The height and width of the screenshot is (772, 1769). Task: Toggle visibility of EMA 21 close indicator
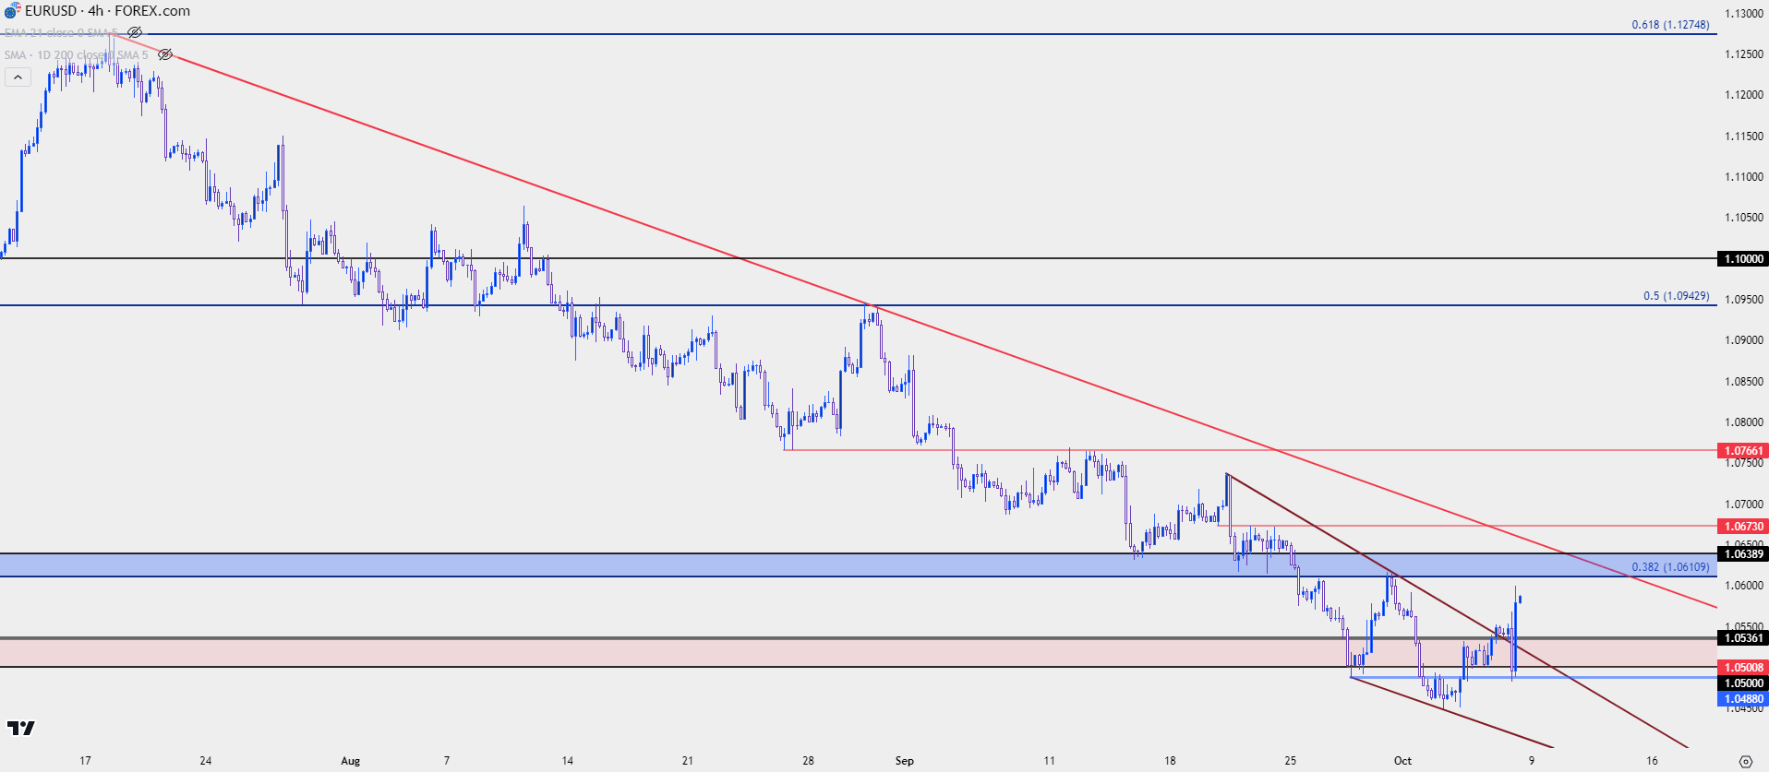(135, 32)
